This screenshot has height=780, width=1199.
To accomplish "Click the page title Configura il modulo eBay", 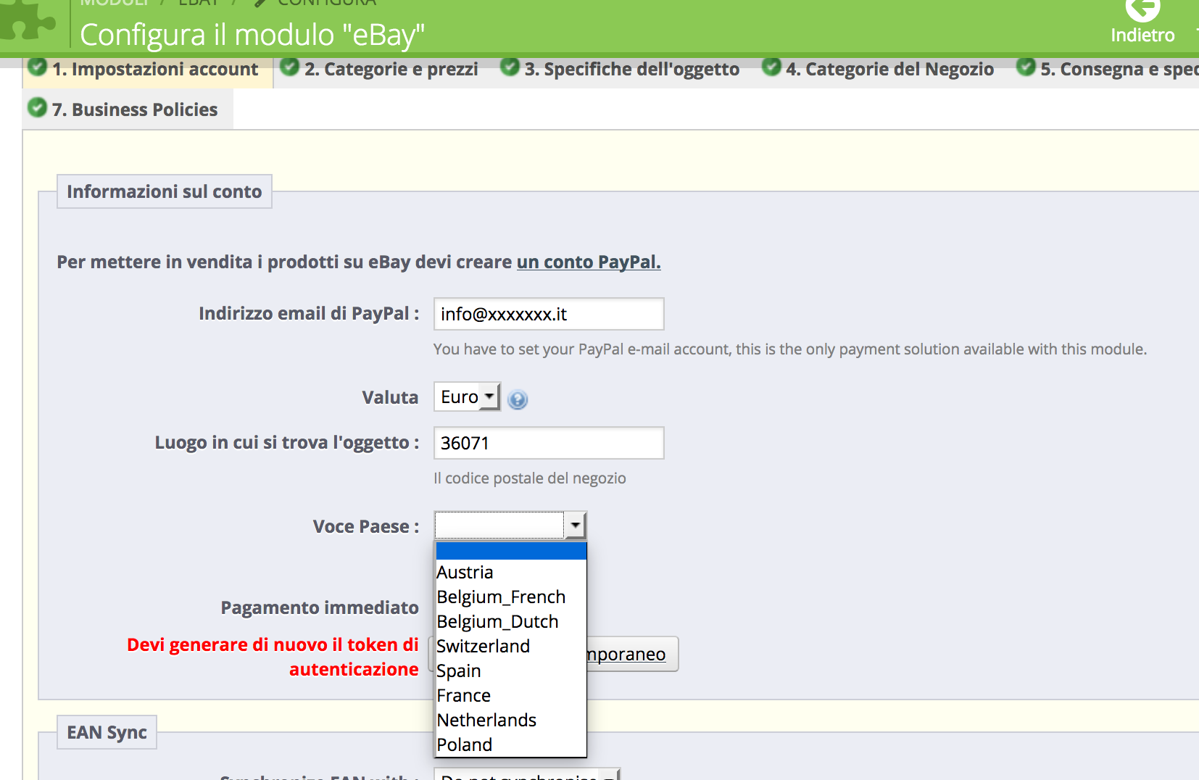I will (x=252, y=35).
